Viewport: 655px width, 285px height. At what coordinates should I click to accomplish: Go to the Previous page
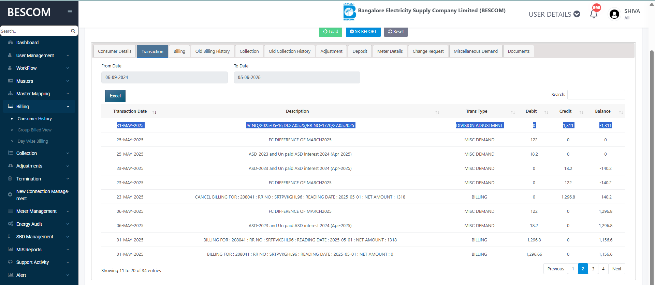click(x=556, y=269)
